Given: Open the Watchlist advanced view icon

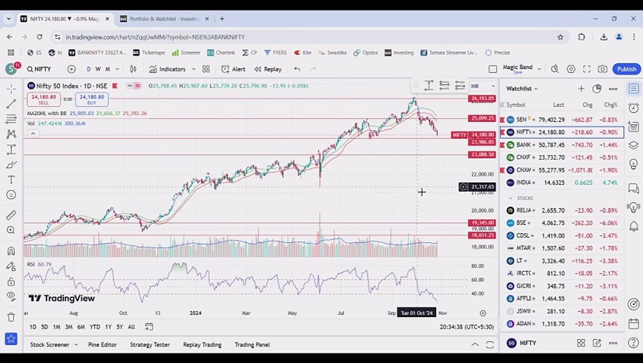Looking at the screenshot, I should pyautogui.click(x=597, y=89).
